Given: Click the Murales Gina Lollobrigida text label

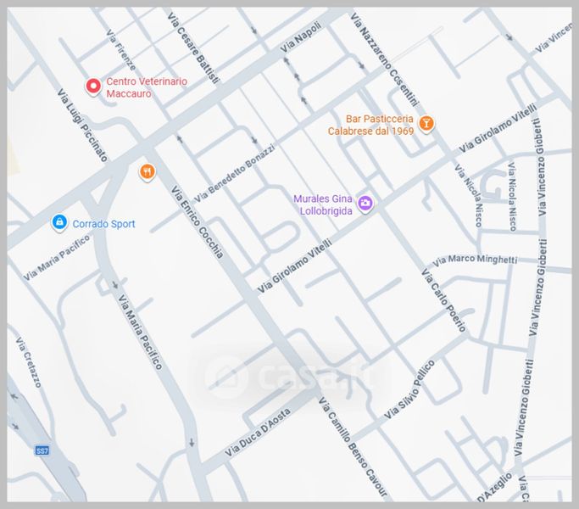Looking at the screenshot, I should (322, 204).
